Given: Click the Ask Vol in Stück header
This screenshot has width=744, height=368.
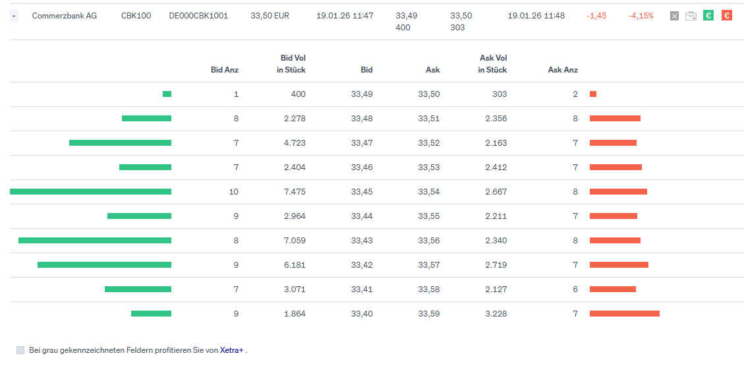Looking at the screenshot, I should (492, 64).
